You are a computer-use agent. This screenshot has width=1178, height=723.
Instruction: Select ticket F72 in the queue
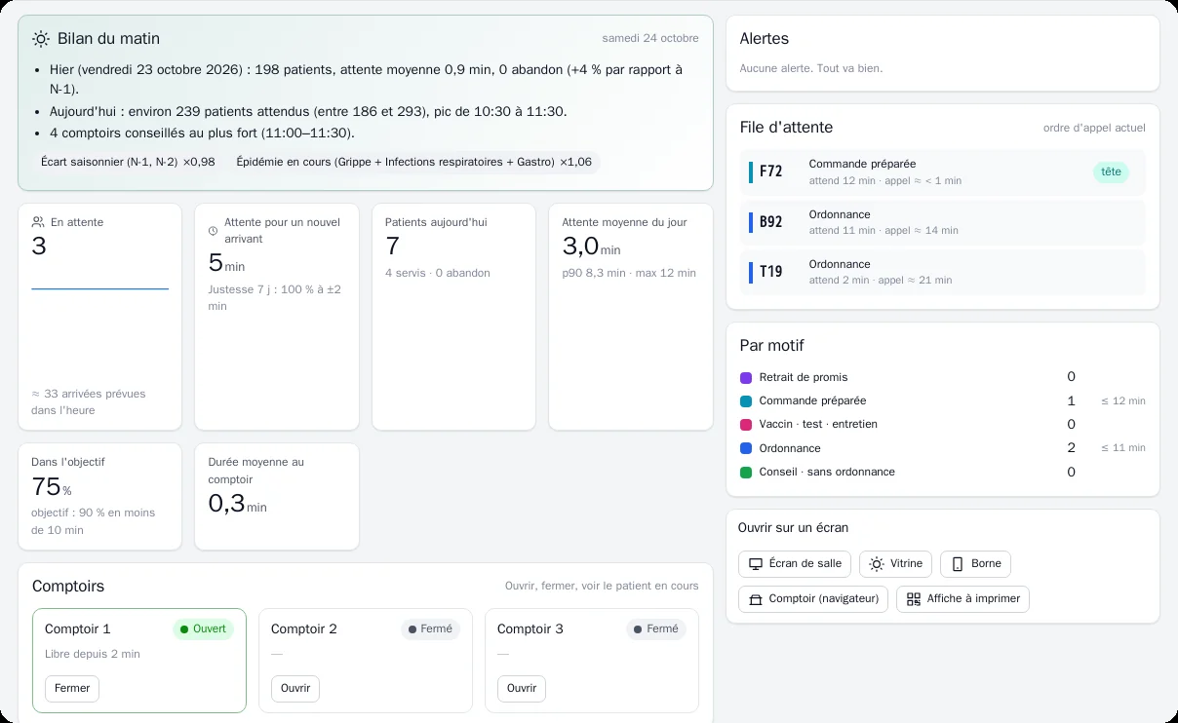click(943, 172)
